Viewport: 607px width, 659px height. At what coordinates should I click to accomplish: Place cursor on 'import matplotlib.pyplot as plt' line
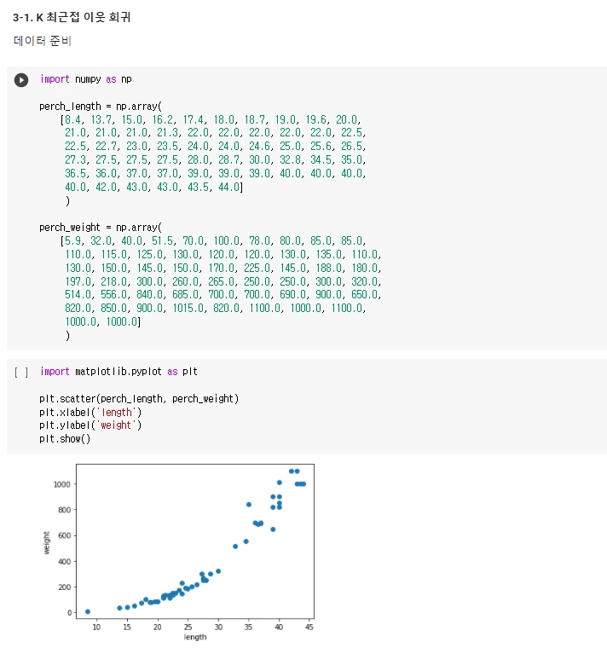pyautogui.click(x=119, y=372)
